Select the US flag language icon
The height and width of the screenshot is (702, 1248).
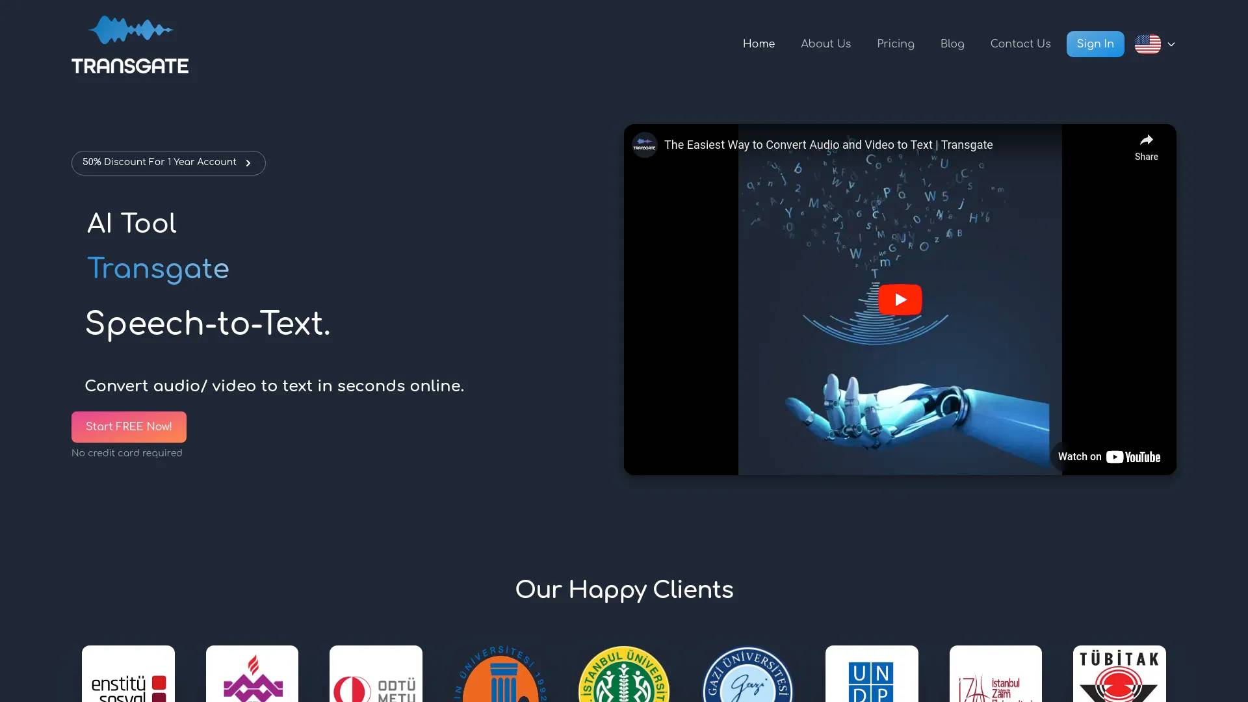(x=1147, y=44)
